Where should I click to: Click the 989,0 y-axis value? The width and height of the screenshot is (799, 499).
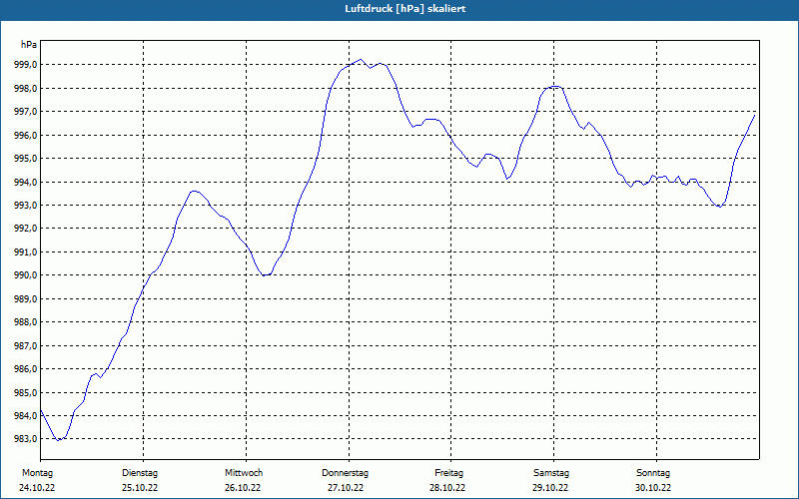[26, 298]
